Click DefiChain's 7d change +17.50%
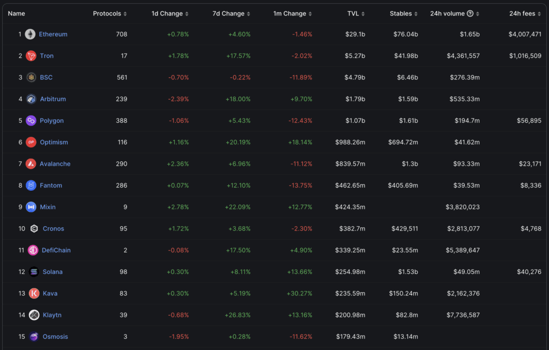Image resolution: width=549 pixels, height=350 pixels. [x=239, y=250]
